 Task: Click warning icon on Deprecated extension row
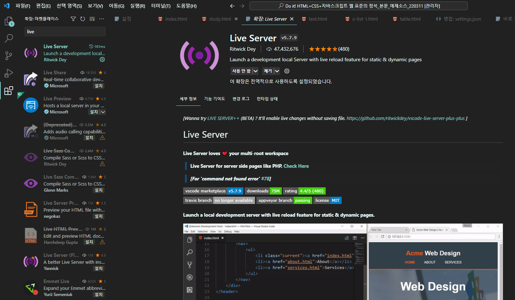[x=102, y=138]
